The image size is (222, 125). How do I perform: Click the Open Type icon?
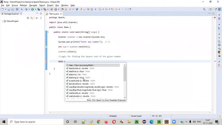[62, 9]
